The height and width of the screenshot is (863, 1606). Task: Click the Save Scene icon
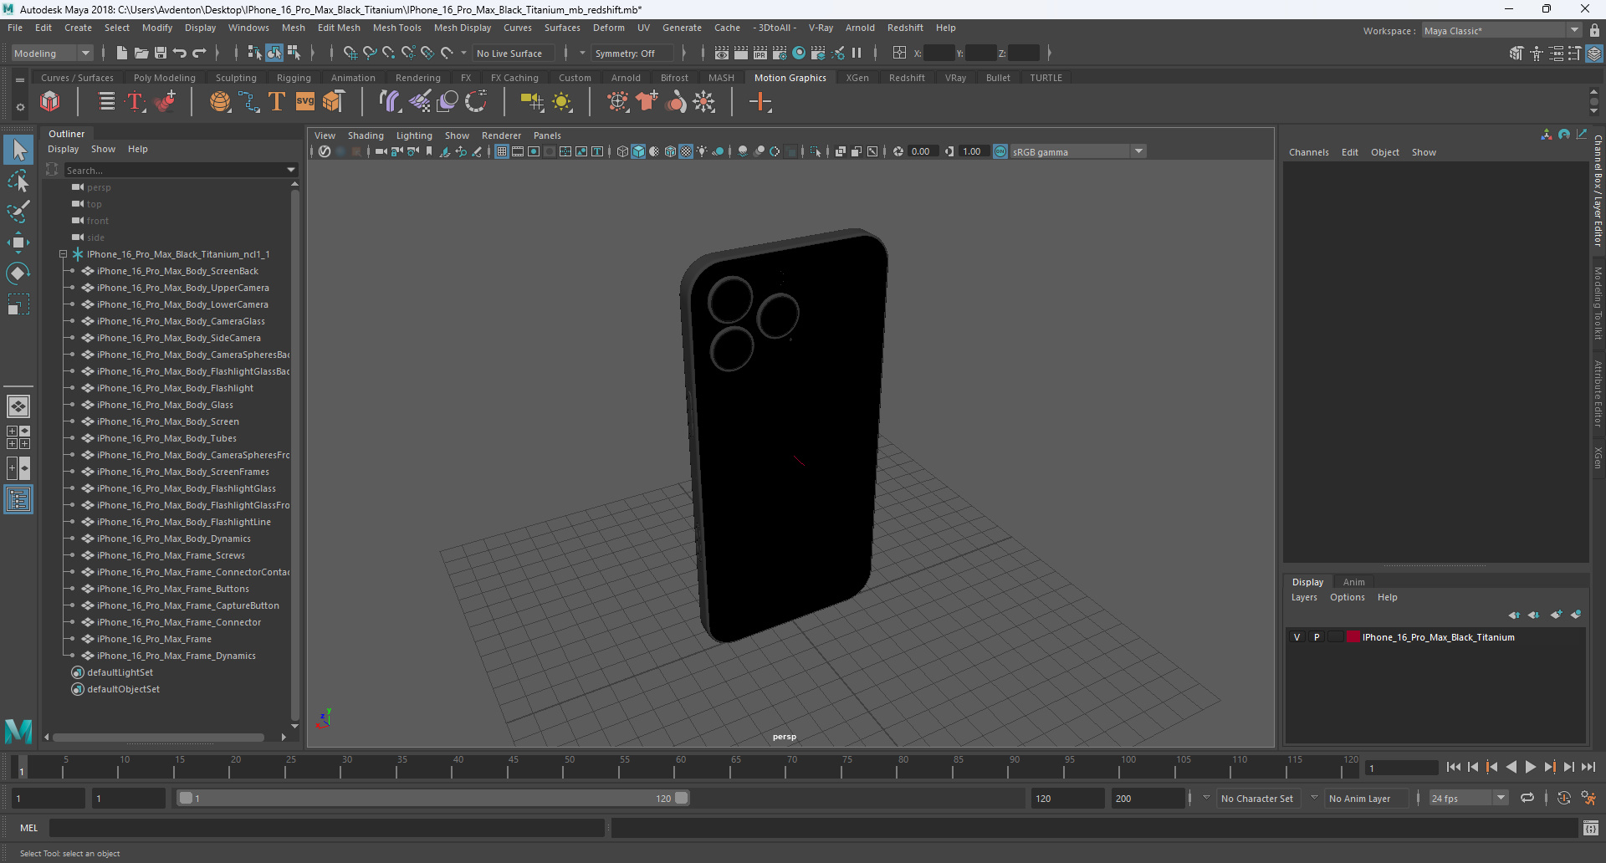point(161,53)
